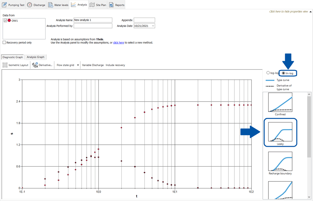Viewport: 313px width, 201px height.
Task: Click the Analysis Name input field
Action: pos(93,20)
